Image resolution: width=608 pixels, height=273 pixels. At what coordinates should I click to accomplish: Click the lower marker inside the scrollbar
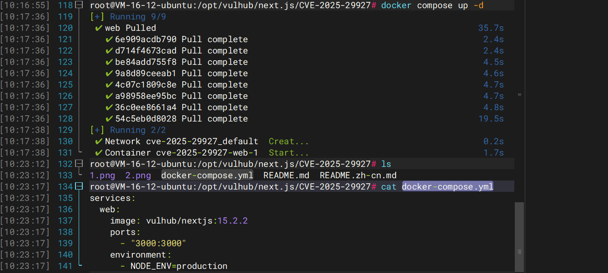pyautogui.click(x=519, y=251)
